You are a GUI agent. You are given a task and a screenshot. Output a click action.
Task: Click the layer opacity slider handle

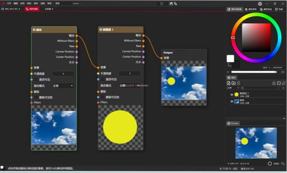coord(243,88)
